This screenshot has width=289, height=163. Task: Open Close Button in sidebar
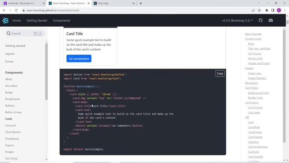[13, 132]
